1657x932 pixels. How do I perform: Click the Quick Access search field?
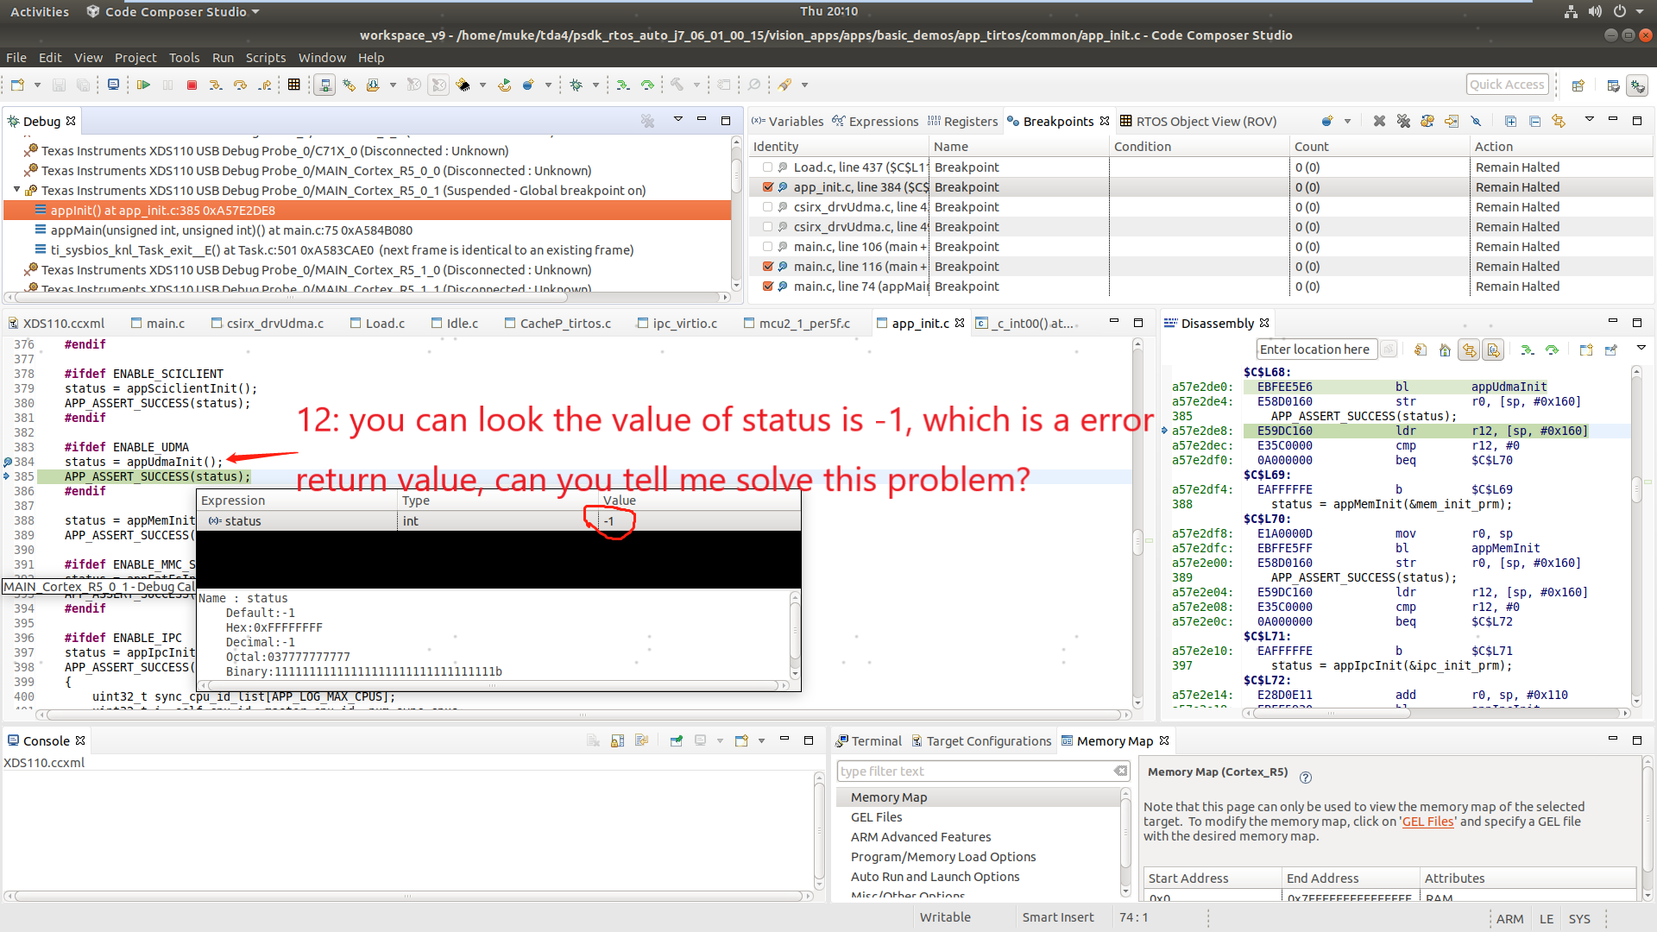tap(1507, 85)
